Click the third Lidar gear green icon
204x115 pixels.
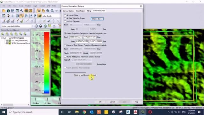45,26
